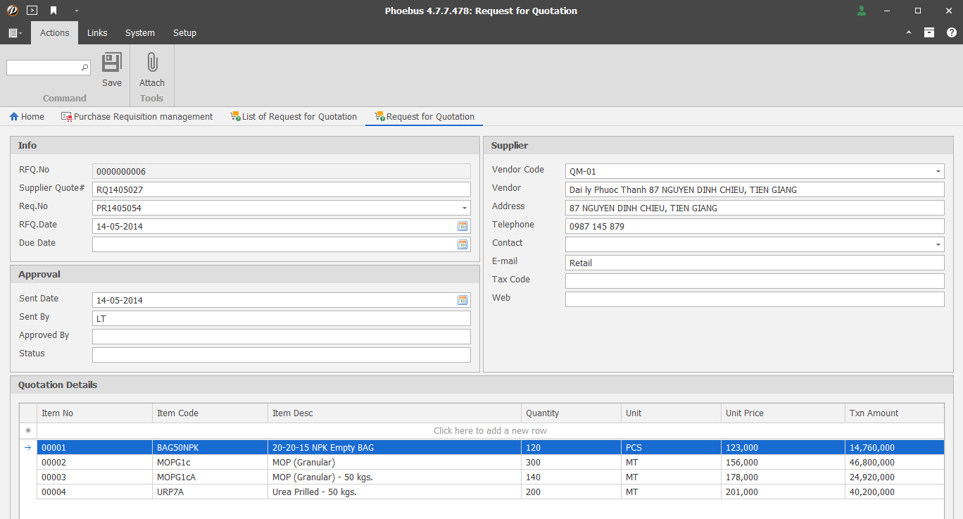Open the Links ribbon tab
Viewport: 963px width, 519px height.
point(97,33)
